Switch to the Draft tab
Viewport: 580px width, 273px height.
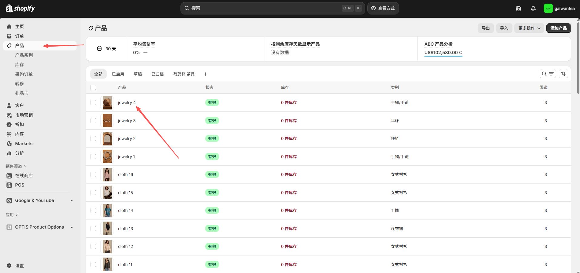(138, 74)
